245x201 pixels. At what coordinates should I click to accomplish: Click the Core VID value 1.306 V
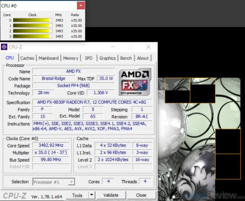tap(101, 92)
